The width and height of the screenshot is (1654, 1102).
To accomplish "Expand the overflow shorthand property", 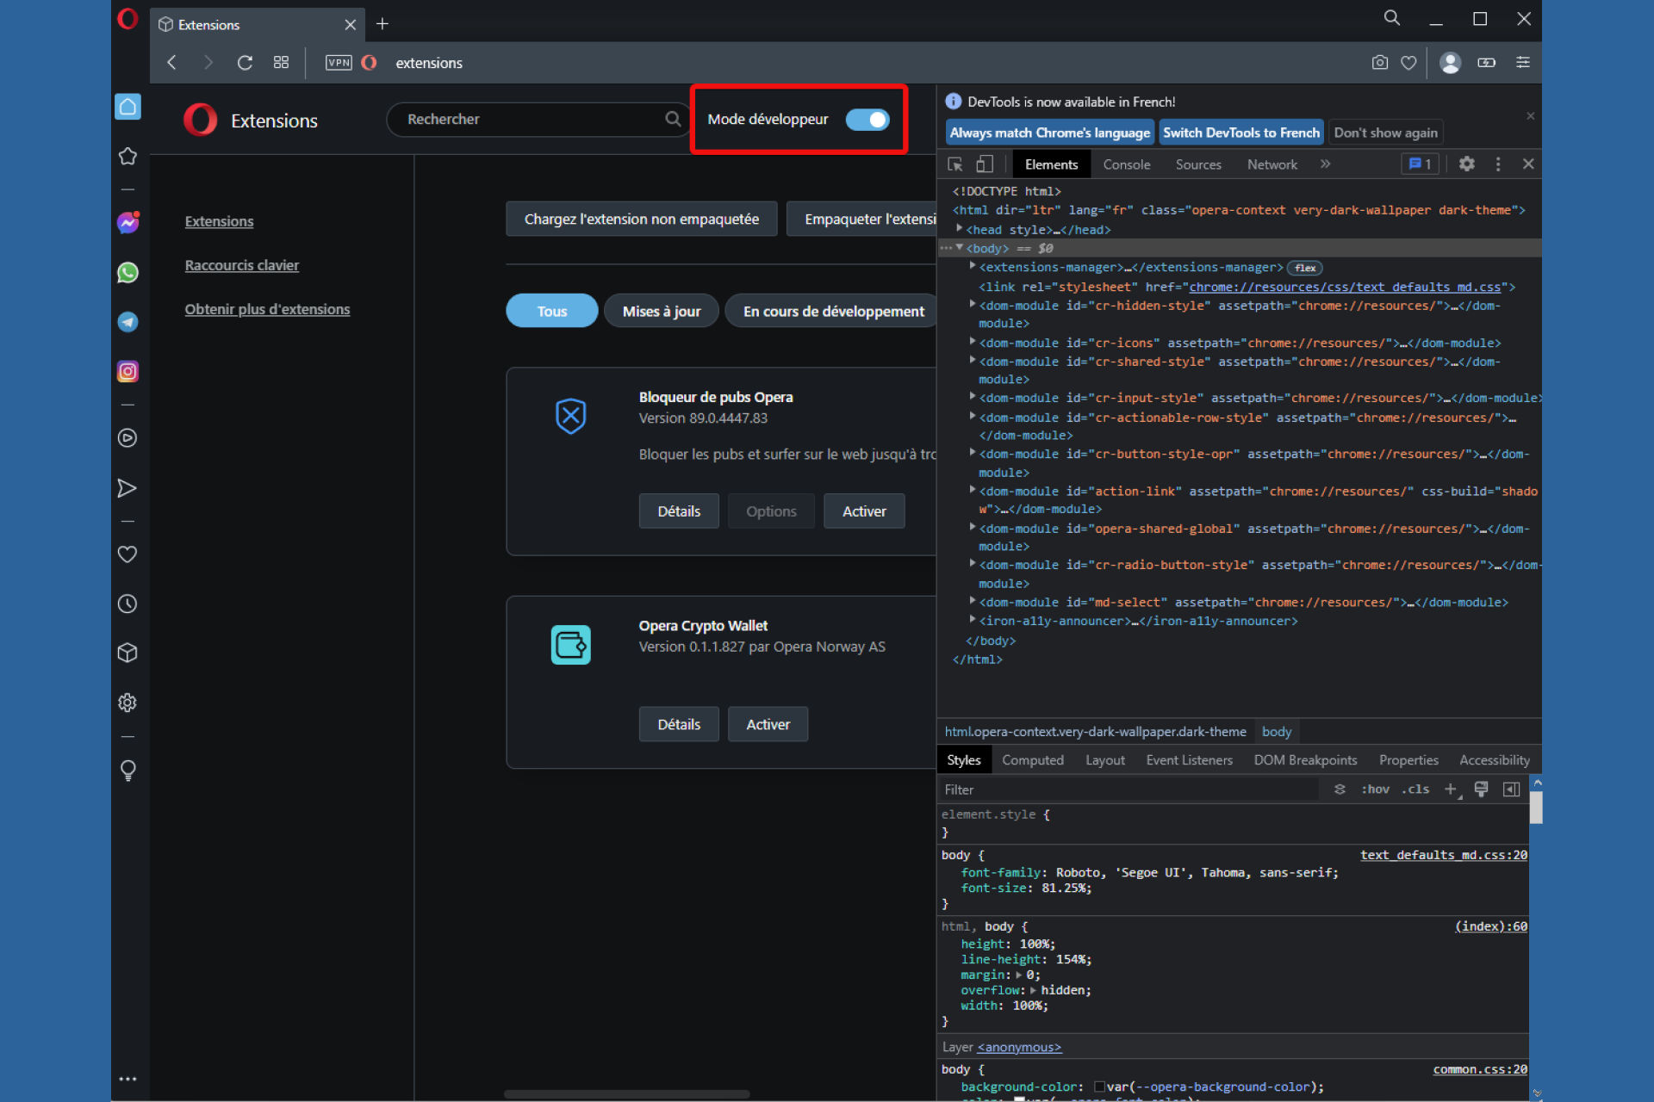I will [1033, 991].
